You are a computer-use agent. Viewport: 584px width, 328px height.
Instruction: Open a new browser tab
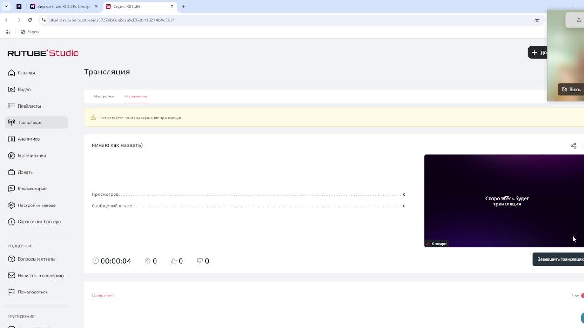pyautogui.click(x=183, y=6)
